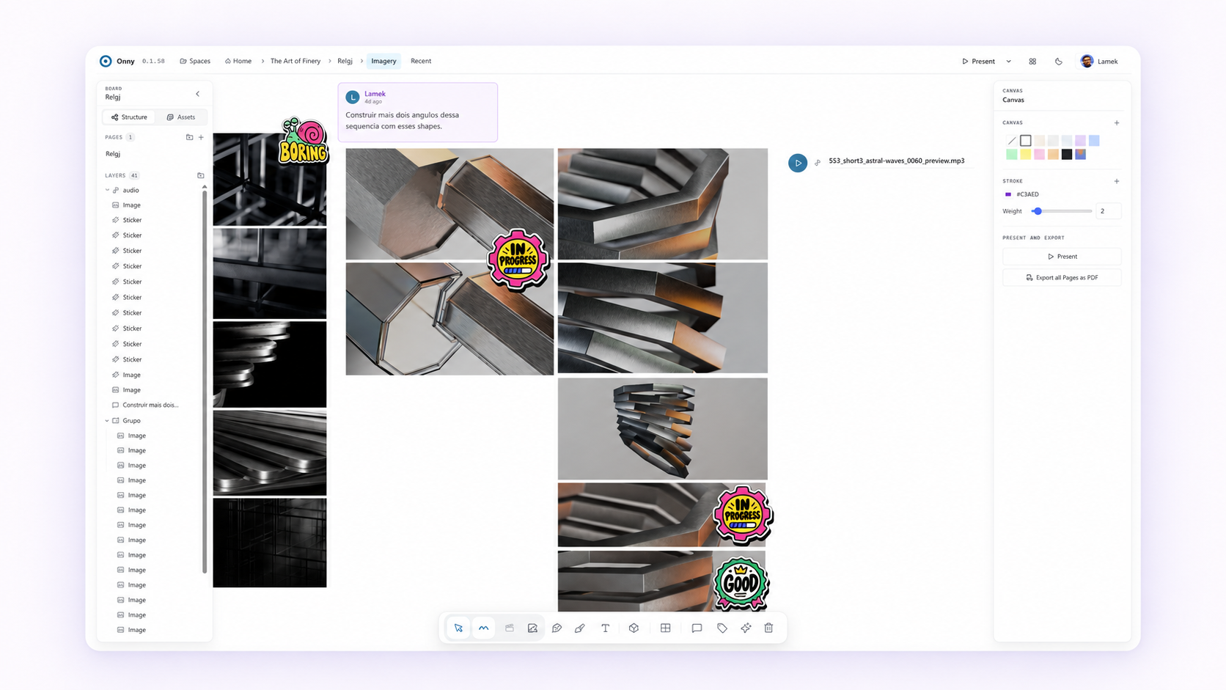This screenshot has height=690, width=1226.
Task: Select the spiral stacked shapes image
Action: (x=662, y=429)
